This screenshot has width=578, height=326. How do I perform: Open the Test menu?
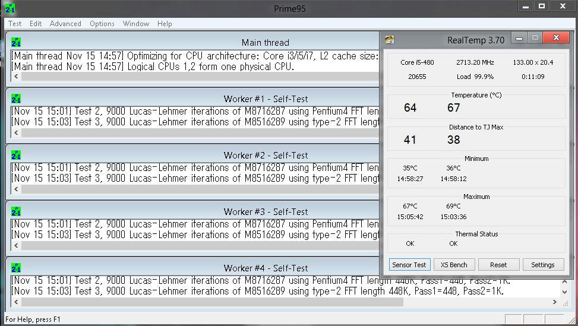(15, 24)
